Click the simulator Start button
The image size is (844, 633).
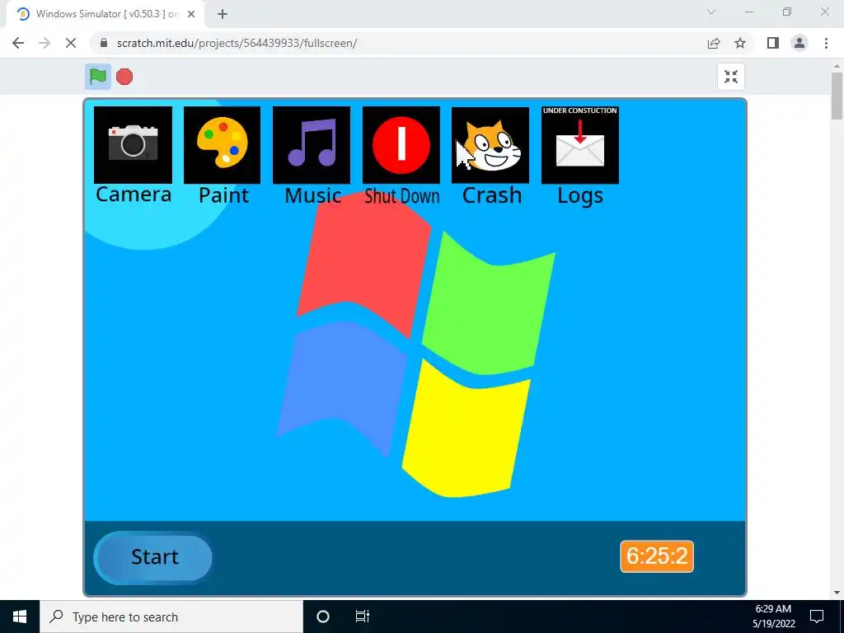(153, 557)
